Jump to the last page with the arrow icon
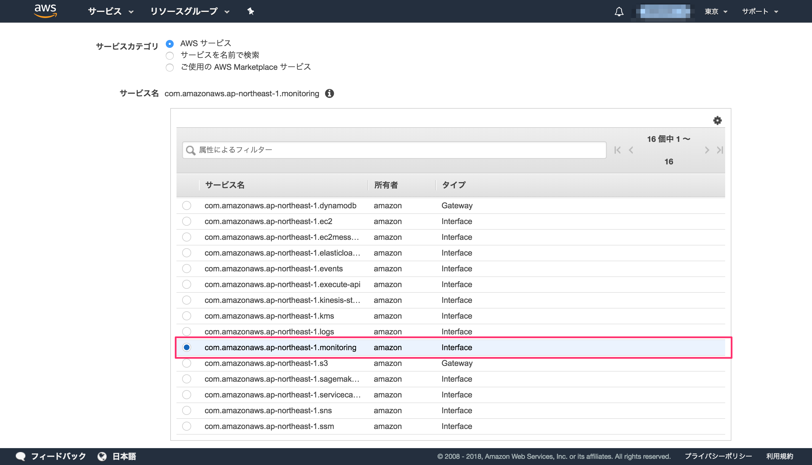 (720, 150)
